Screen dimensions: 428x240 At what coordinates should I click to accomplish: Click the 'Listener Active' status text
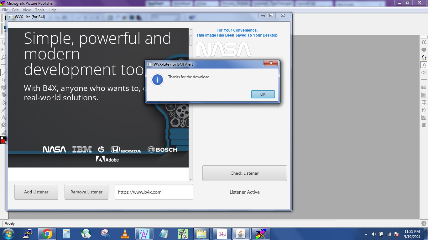click(245, 192)
